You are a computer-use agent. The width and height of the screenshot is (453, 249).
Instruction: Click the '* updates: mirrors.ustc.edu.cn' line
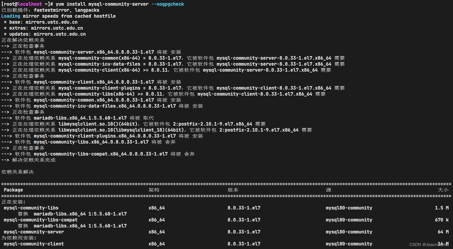[45, 34]
